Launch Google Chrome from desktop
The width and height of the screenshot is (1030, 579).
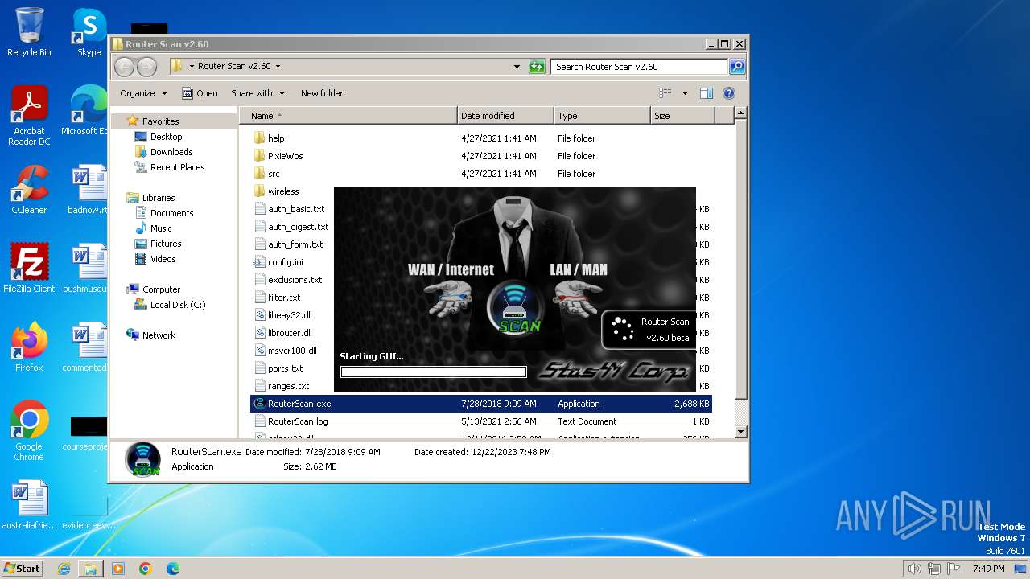[29, 431]
